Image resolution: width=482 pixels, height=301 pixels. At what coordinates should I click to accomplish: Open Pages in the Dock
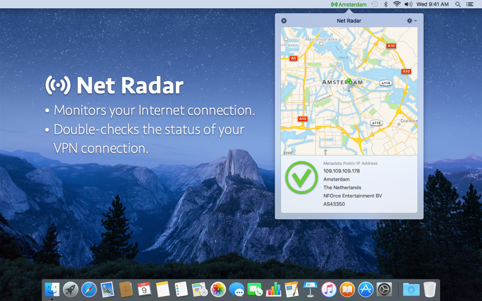tap(292, 289)
